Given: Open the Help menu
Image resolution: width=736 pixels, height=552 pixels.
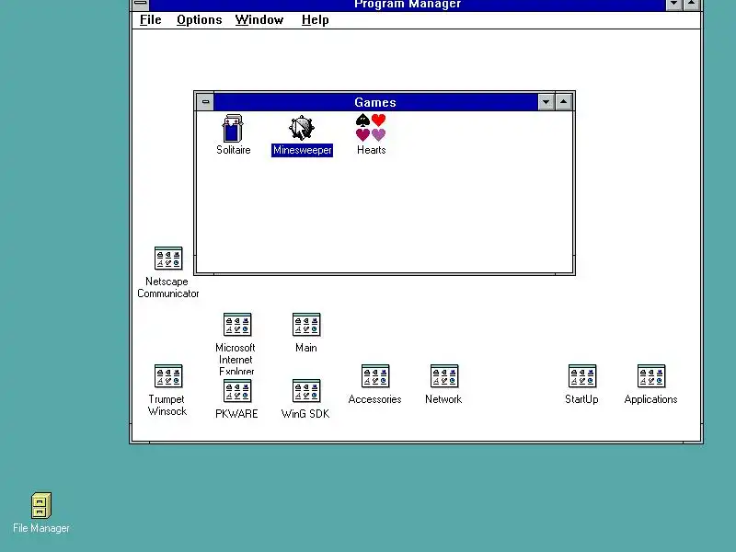Looking at the screenshot, I should tap(315, 19).
